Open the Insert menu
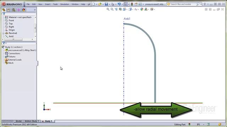The height and width of the screenshot is (127, 227). 48,4
